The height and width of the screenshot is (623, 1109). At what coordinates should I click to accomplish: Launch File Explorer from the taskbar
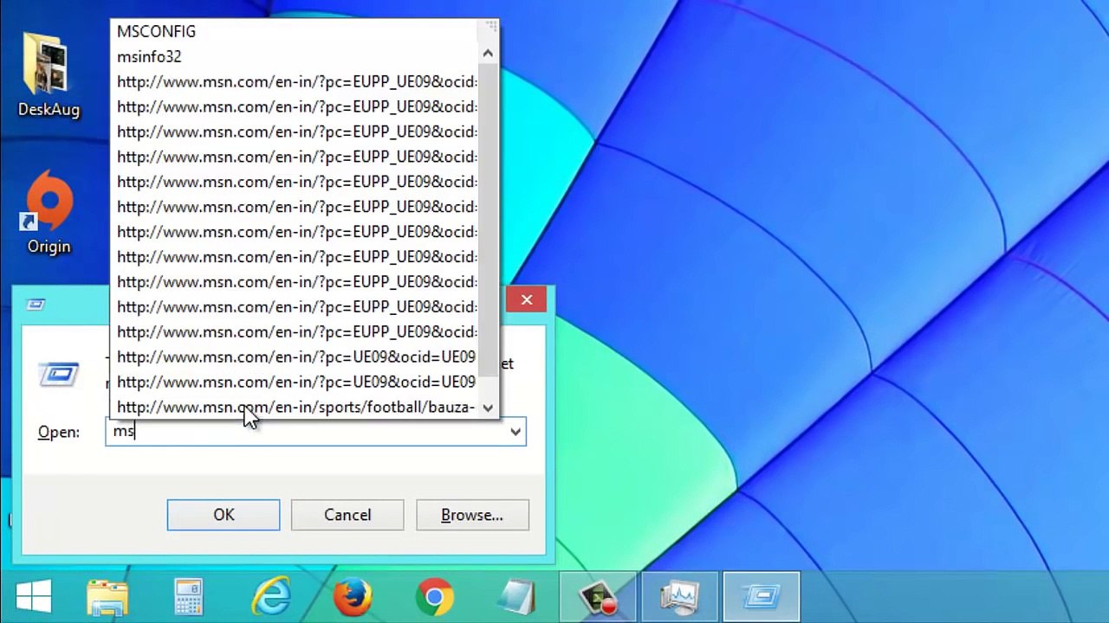pos(107,597)
